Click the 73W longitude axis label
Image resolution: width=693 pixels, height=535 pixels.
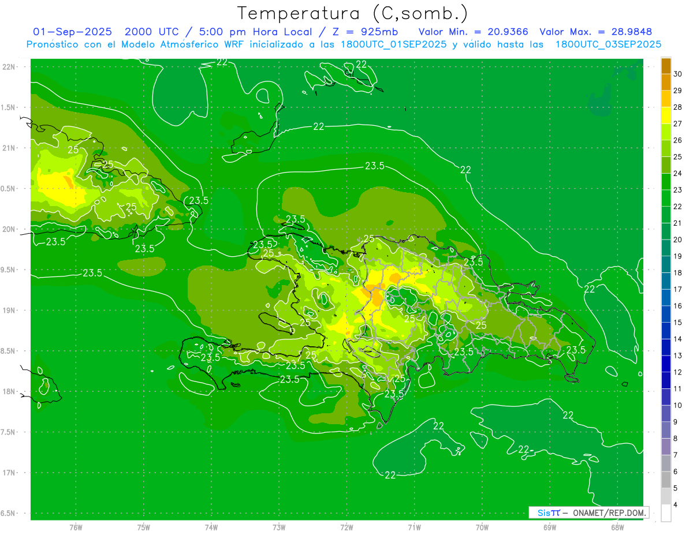(x=279, y=527)
